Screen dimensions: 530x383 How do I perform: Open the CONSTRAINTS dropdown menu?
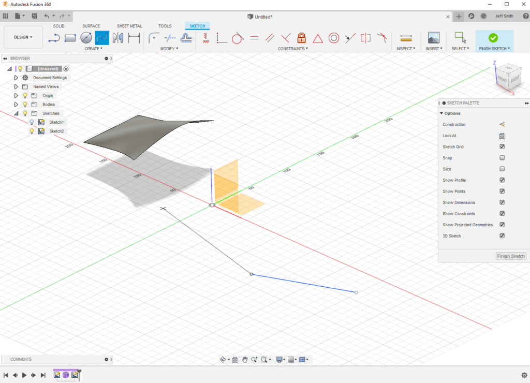[293, 49]
